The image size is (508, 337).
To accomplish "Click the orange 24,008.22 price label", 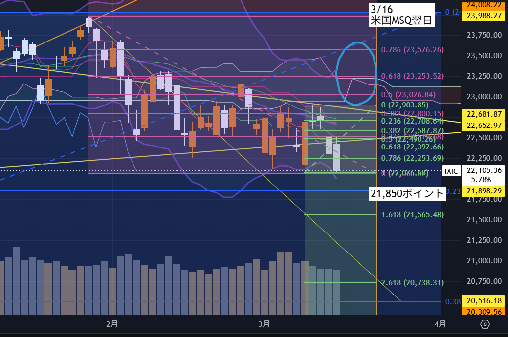I will [x=484, y=5].
